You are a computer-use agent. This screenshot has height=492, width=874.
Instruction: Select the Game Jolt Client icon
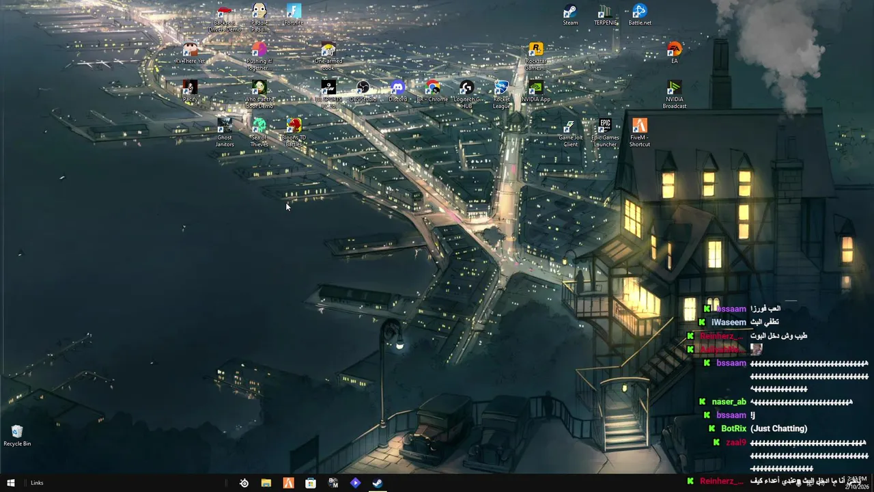(x=570, y=133)
